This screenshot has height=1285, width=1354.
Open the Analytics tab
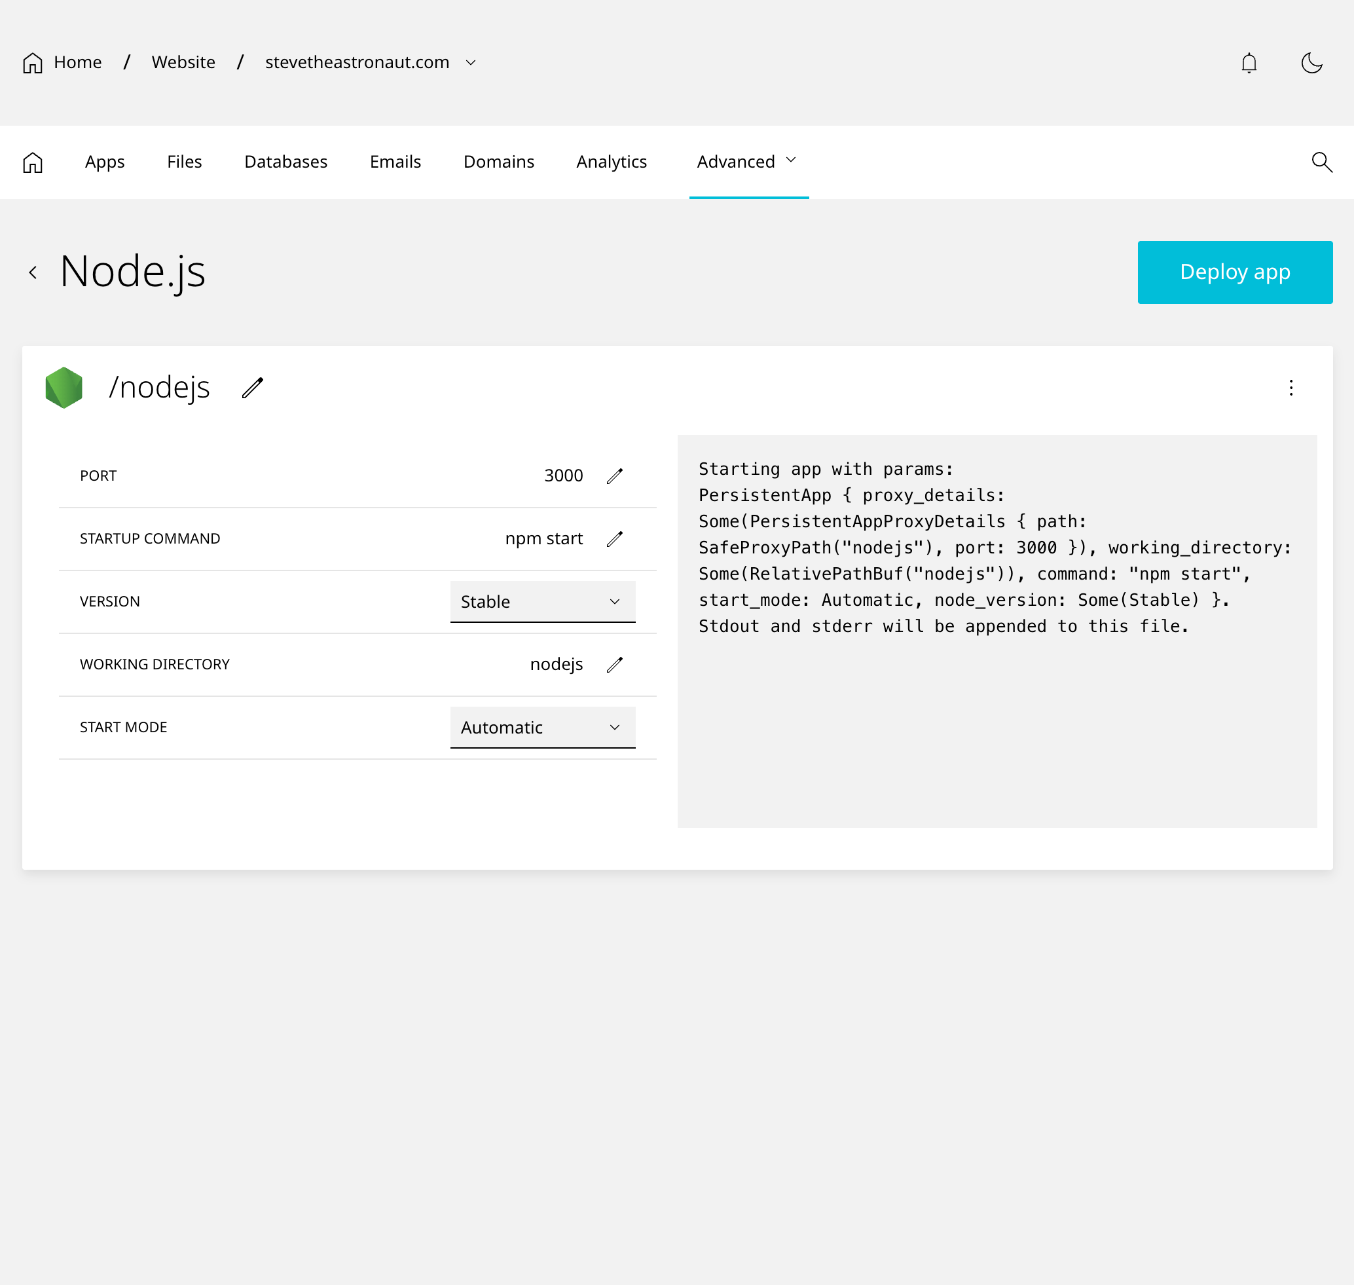611,162
